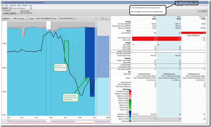
Task: Click the third chart toolbar icon
Action: click(102, 18)
